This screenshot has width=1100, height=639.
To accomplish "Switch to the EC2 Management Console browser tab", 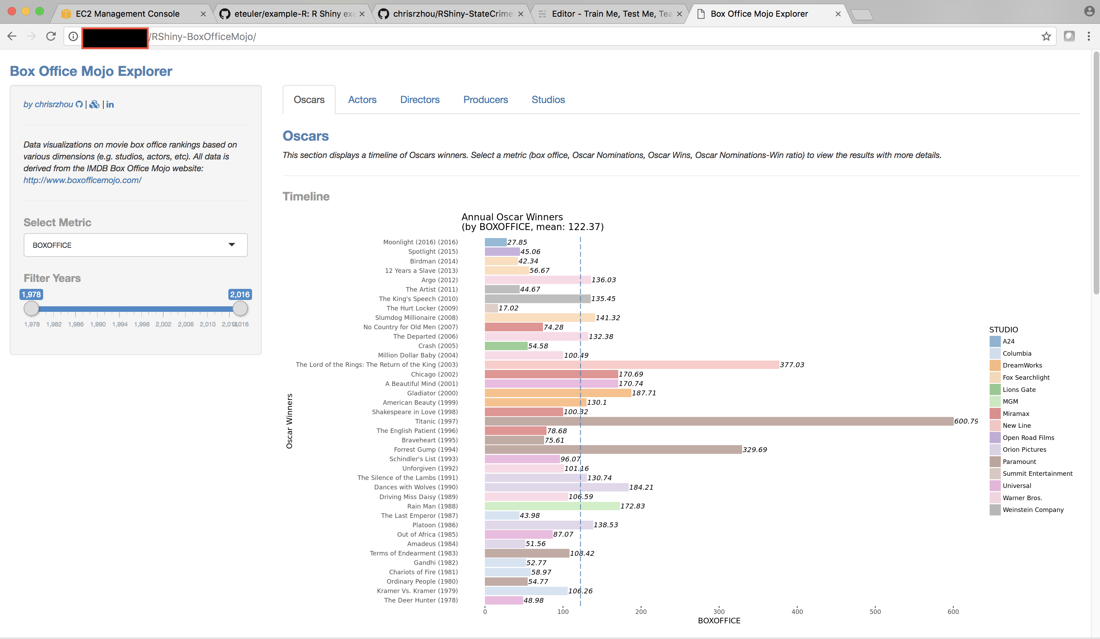I will [x=127, y=14].
